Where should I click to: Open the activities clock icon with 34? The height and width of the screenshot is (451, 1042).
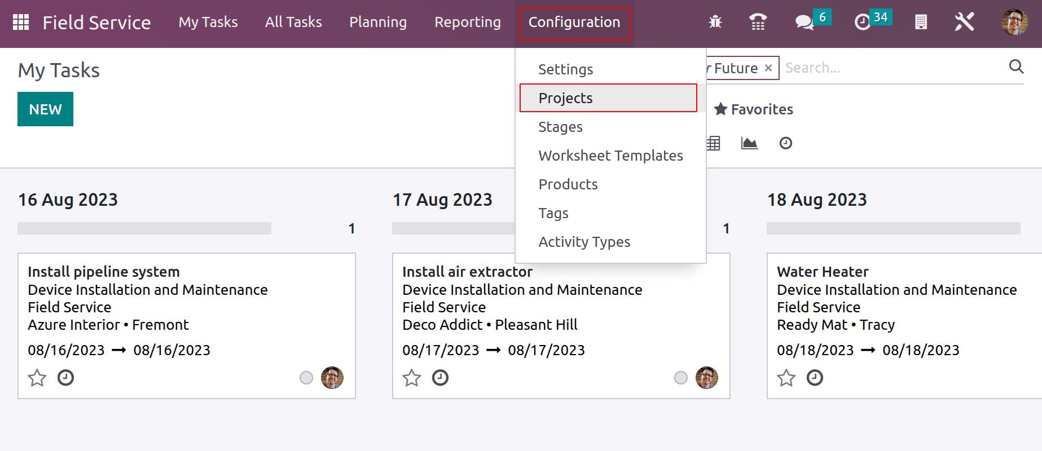863,22
